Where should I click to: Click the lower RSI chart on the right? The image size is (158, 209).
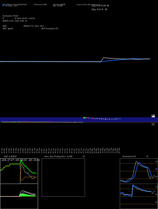click(x=139, y=196)
